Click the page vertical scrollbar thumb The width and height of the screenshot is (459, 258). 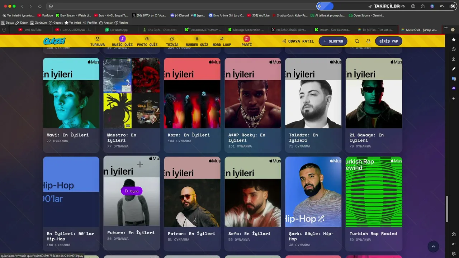tap(447, 209)
